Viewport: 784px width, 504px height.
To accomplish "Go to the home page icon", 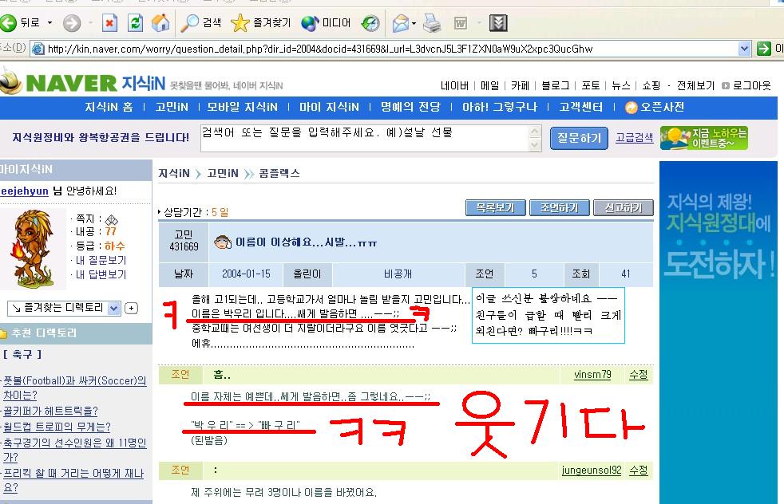I will tap(160, 22).
